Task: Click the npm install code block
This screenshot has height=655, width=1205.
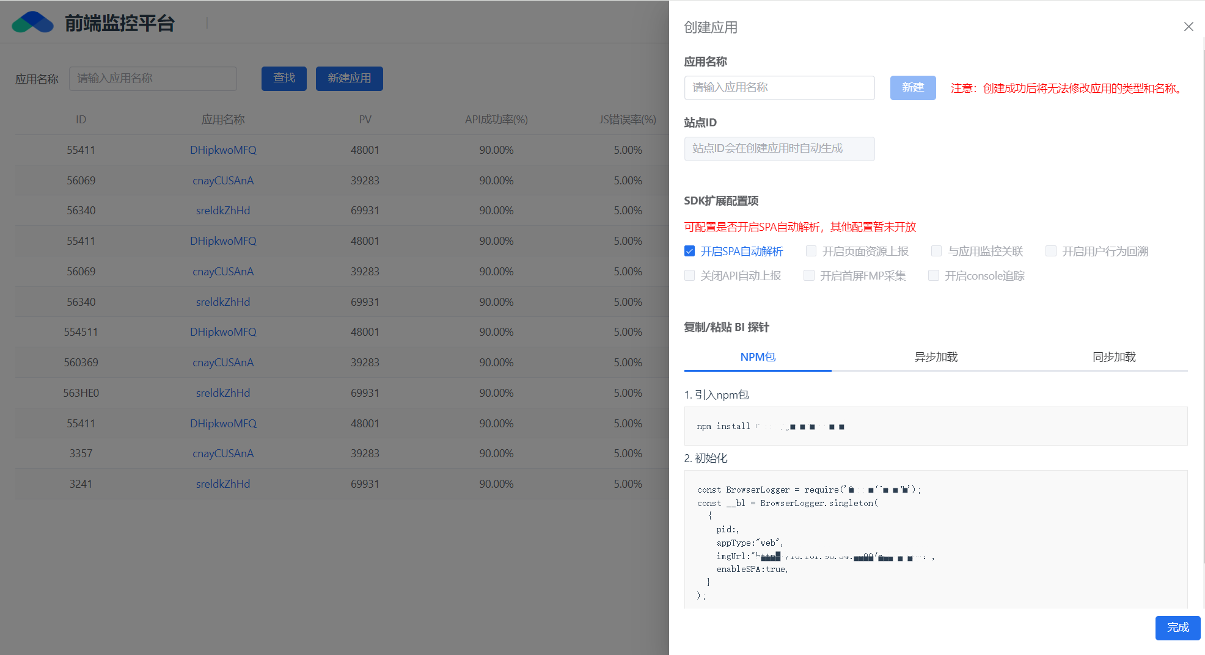Action: coord(936,426)
